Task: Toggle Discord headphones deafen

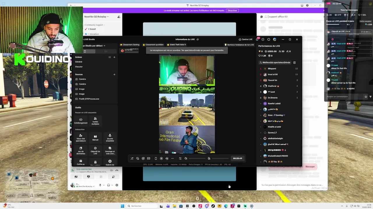Action: tap(108, 185)
